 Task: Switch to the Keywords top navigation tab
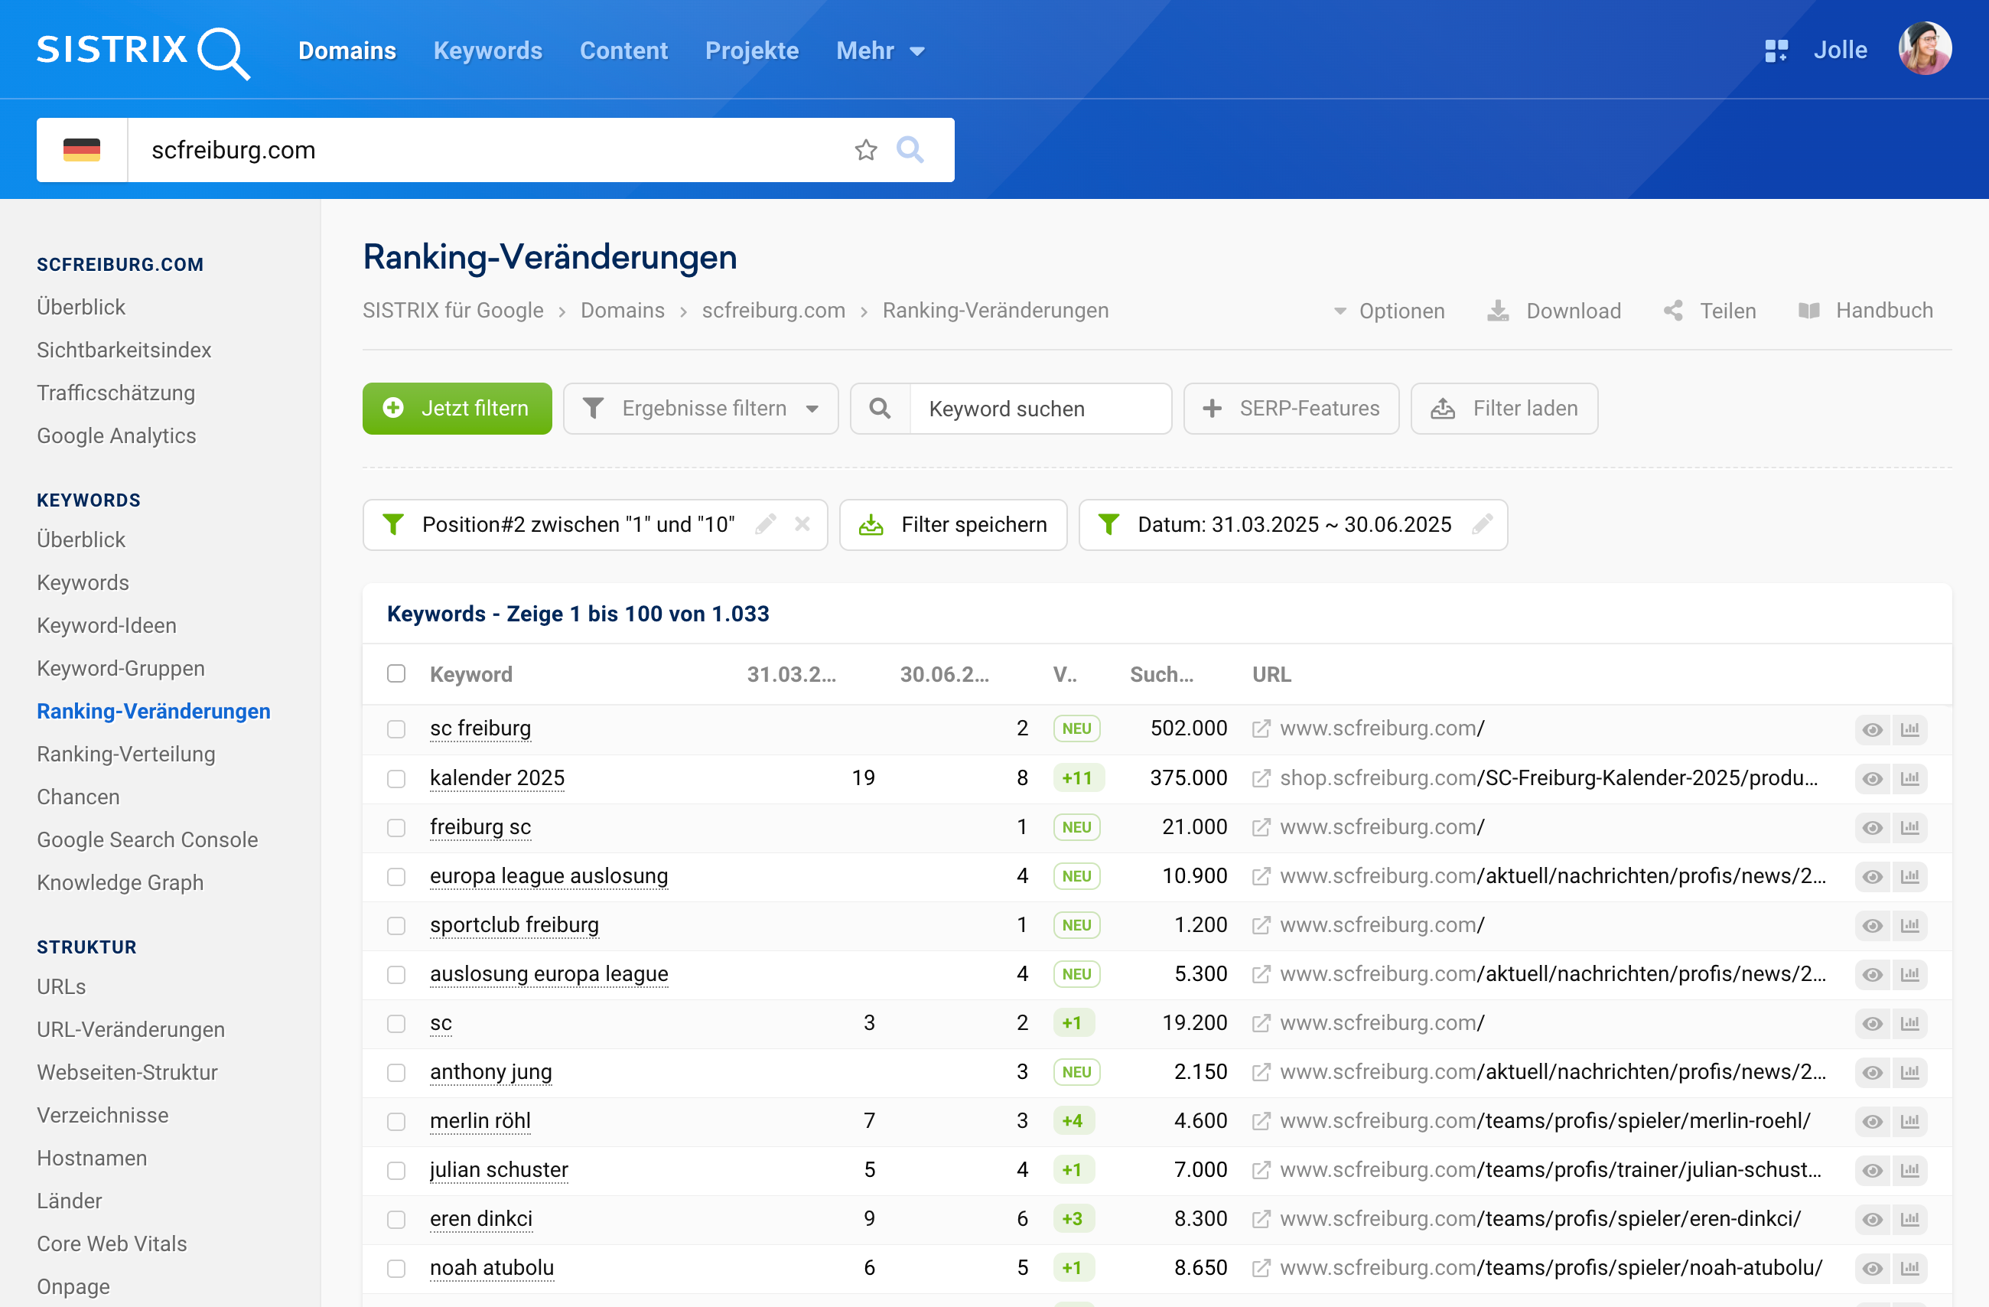tap(488, 51)
